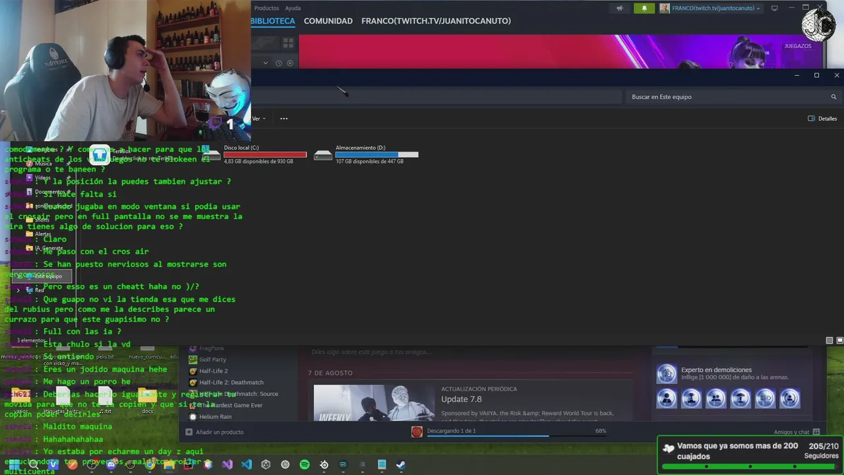Switch Explorer to large icons view toggle

(840, 340)
